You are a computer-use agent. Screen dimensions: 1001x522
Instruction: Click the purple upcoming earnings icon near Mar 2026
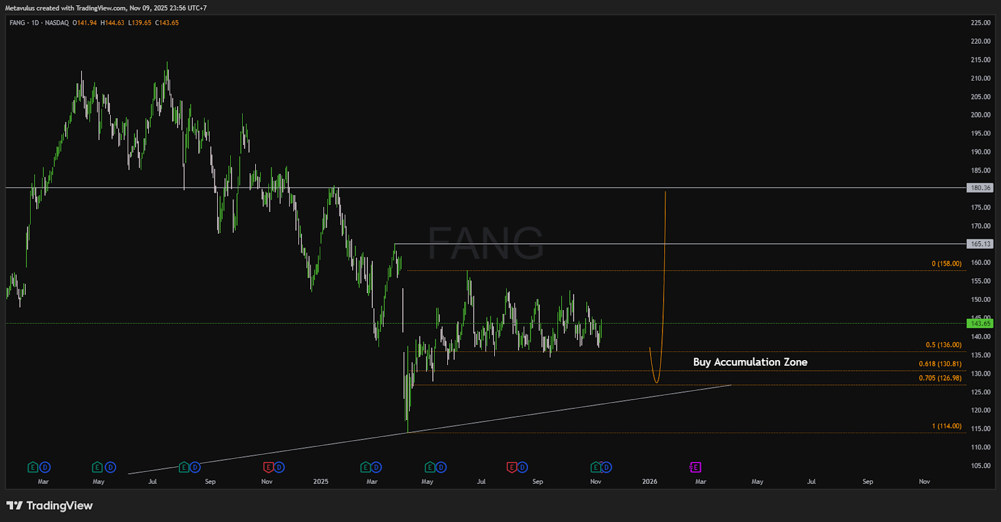[x=695, y=467]
